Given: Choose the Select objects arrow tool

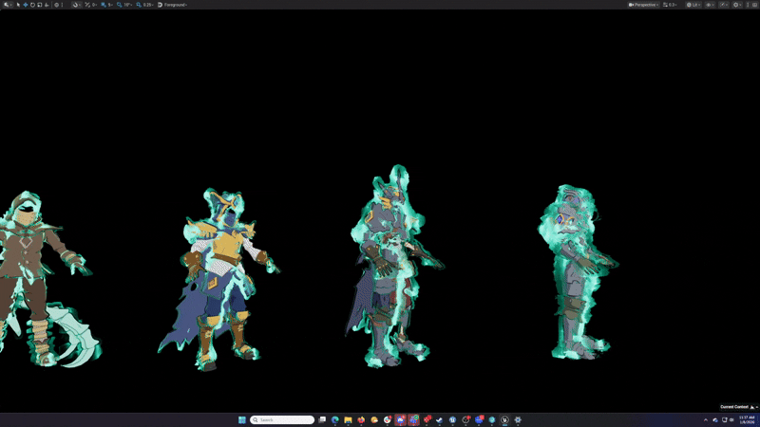Looking at the screenshot, I should pos(18,5).
